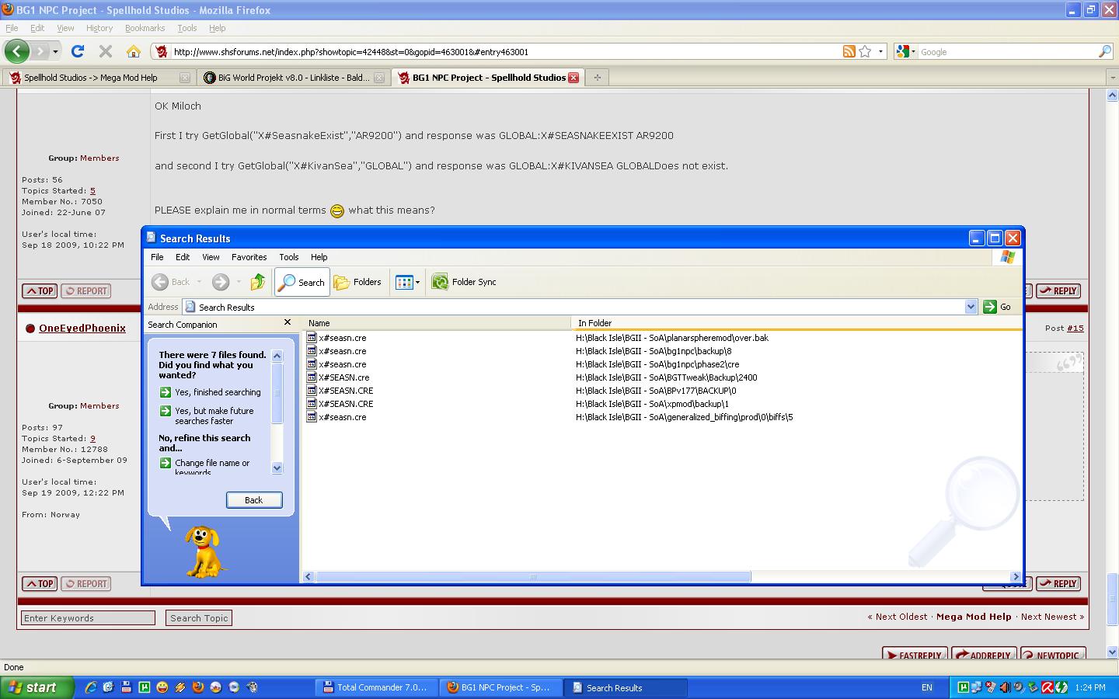
Task: Click Folder Sync in Search Results toolbar
Action: click(x=465, y=282)
